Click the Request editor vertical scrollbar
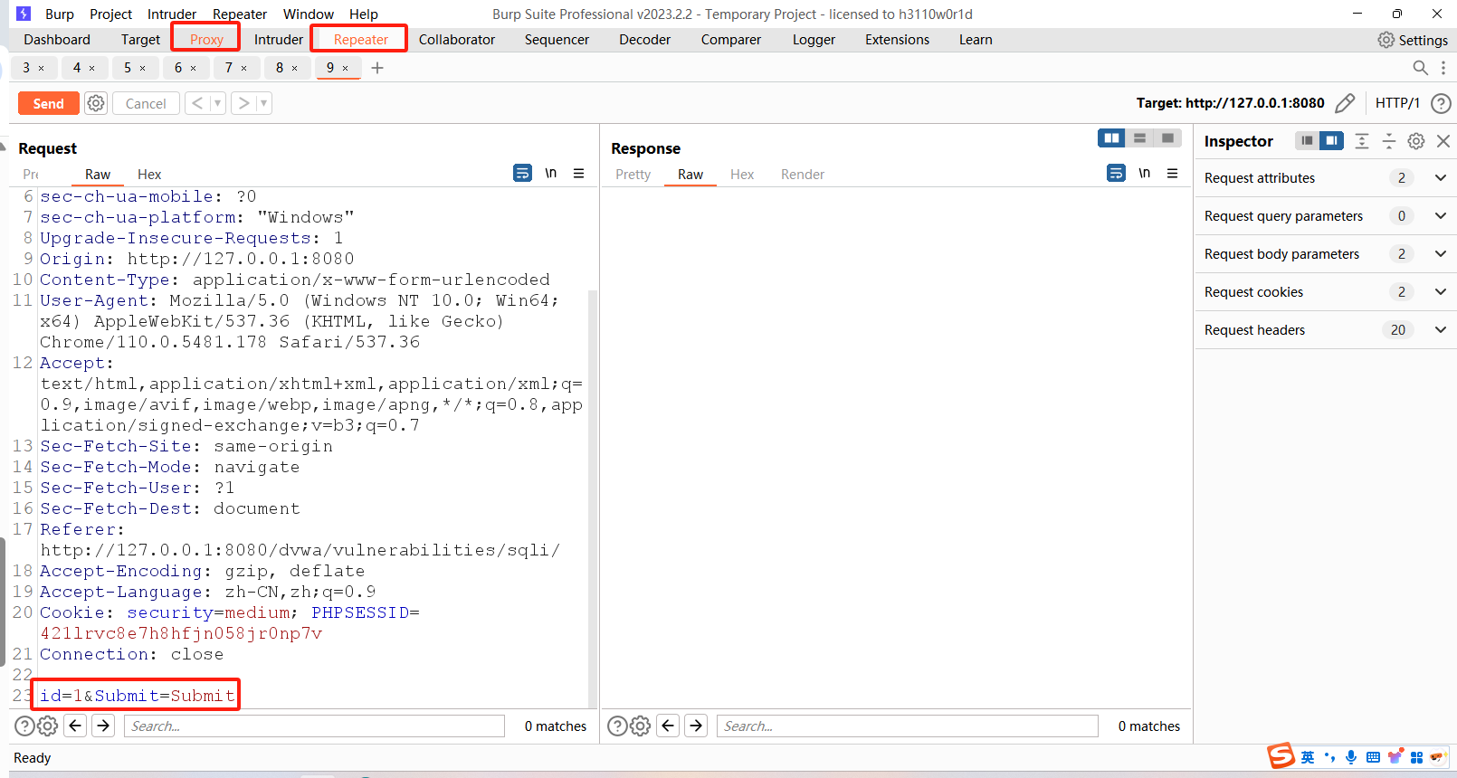This screenshot has height=778, width=1457. pos(593,498)
